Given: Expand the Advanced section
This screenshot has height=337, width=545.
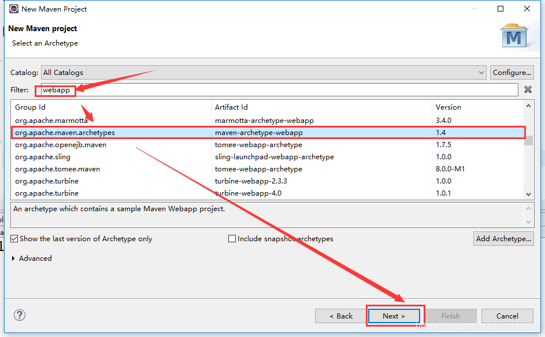Looking at the screenshot, I should click(13, 258).
